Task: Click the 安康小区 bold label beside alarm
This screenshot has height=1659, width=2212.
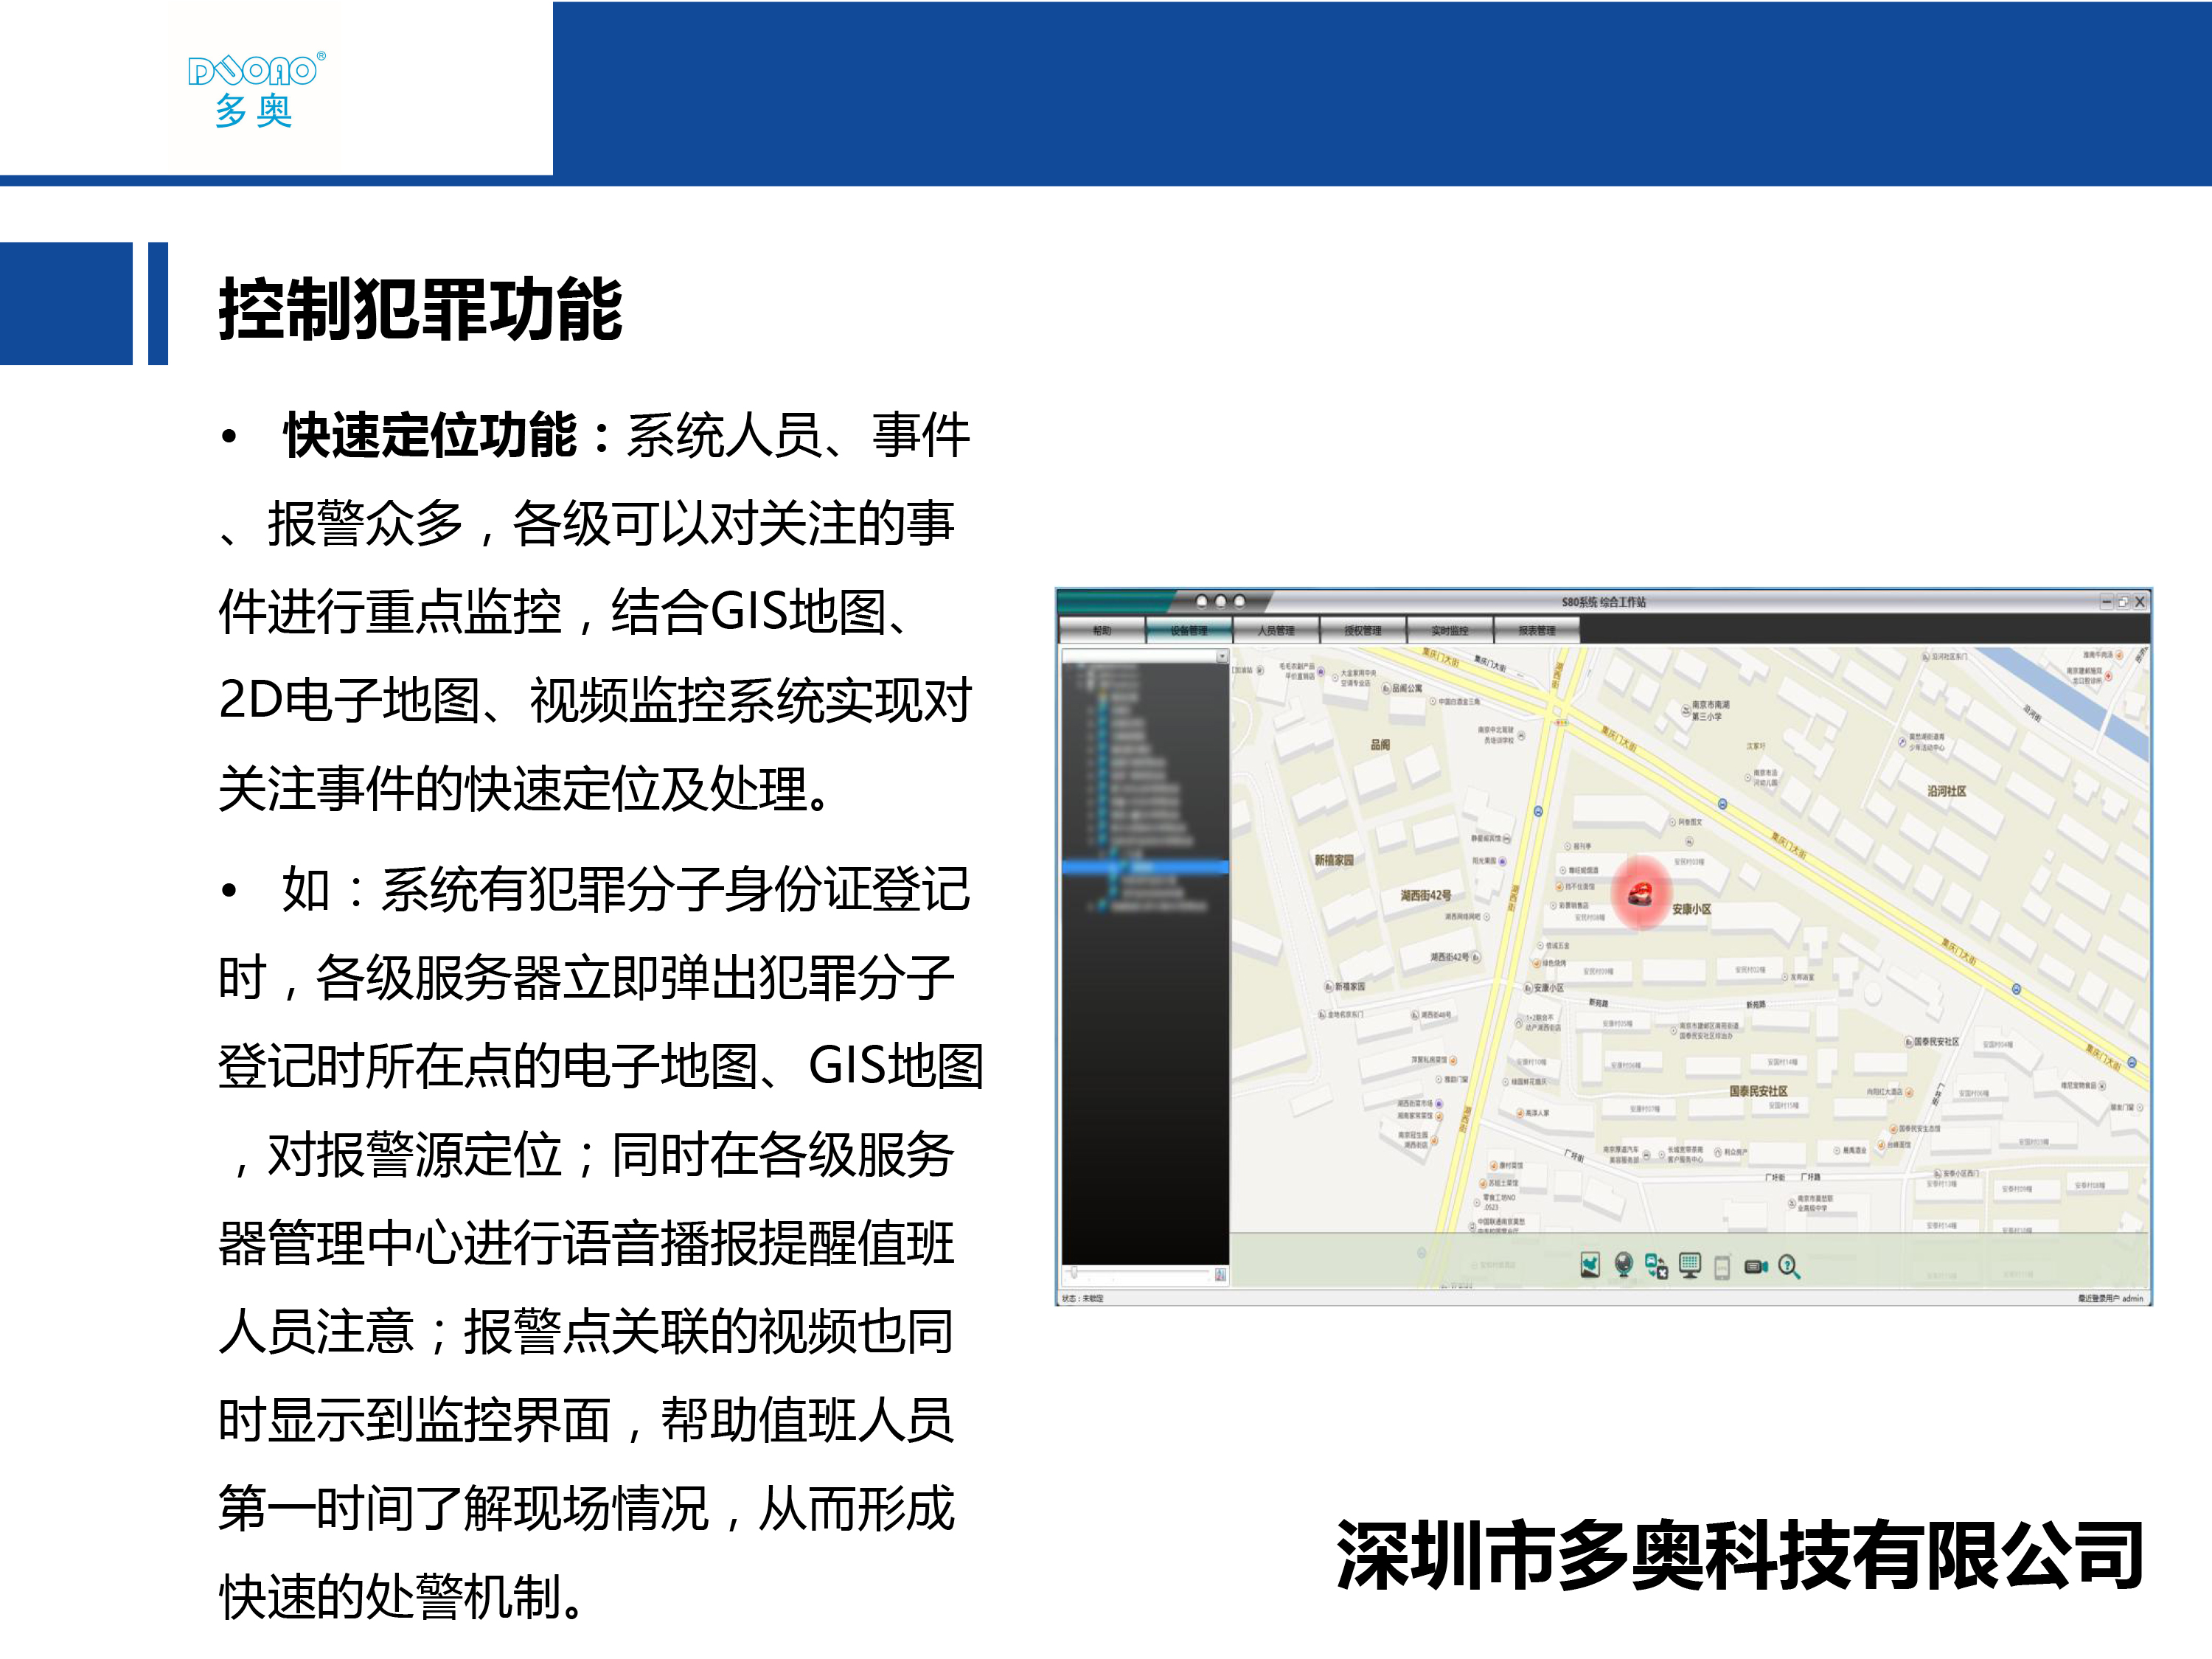Action: pos(1692,909)
